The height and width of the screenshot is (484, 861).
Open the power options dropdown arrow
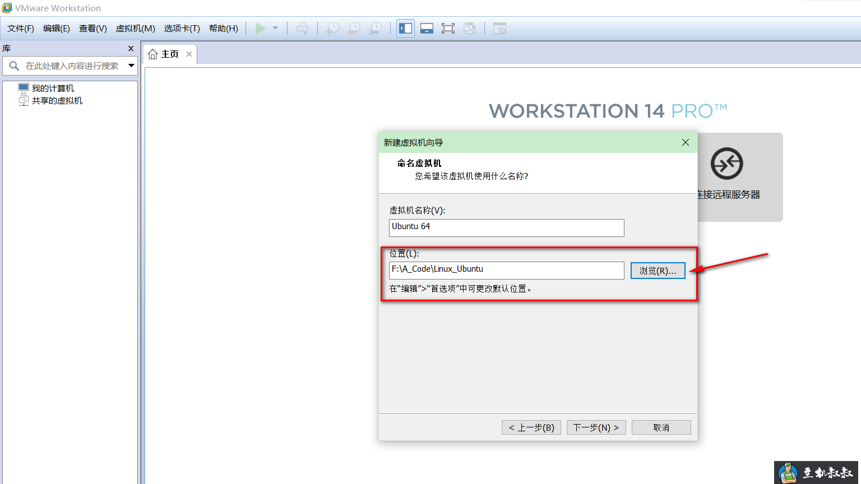point(275,28)
